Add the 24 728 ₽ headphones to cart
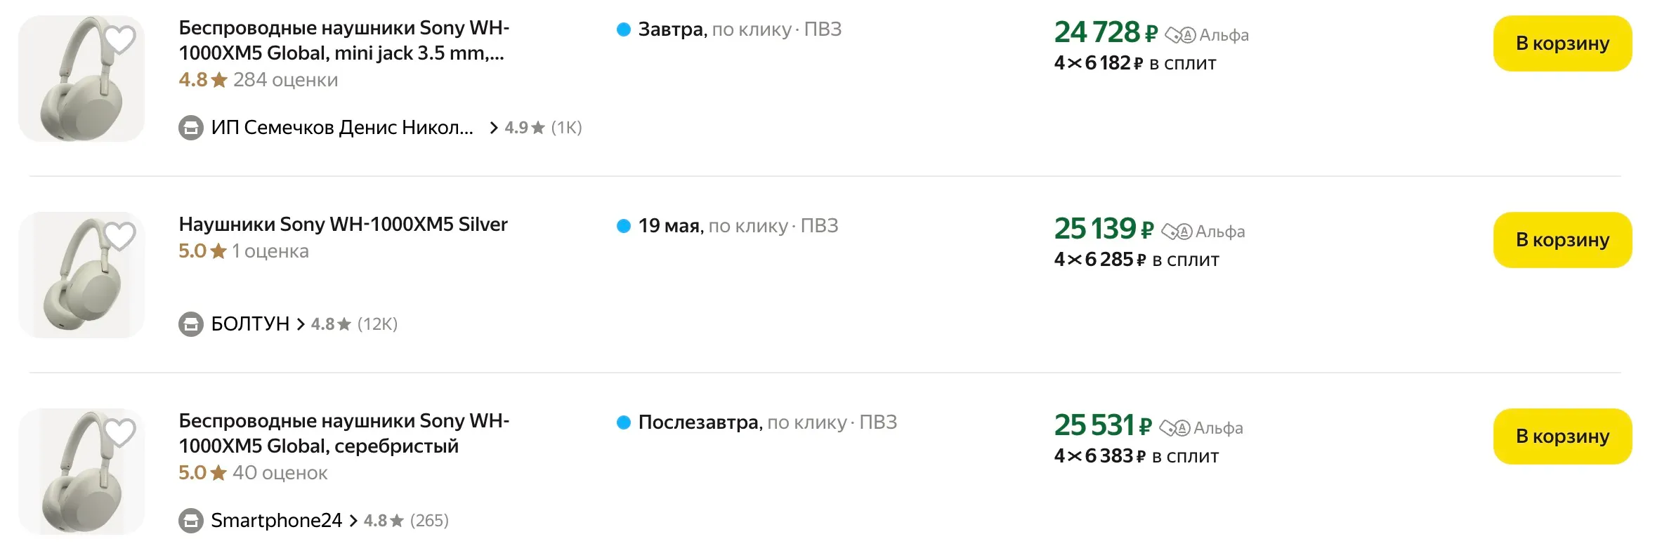 coord(1562,44)
